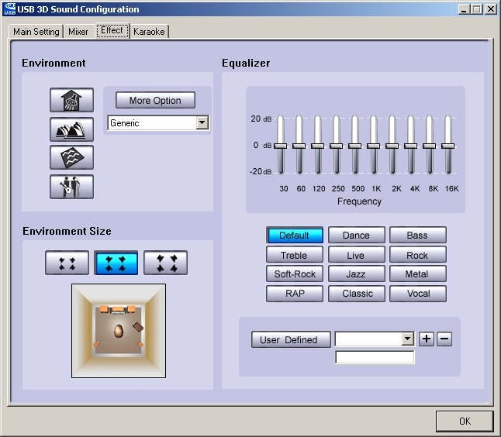The image size is (501, 437).
Task: Open the Karaoke tab
Action: click(x=149, y=32)
